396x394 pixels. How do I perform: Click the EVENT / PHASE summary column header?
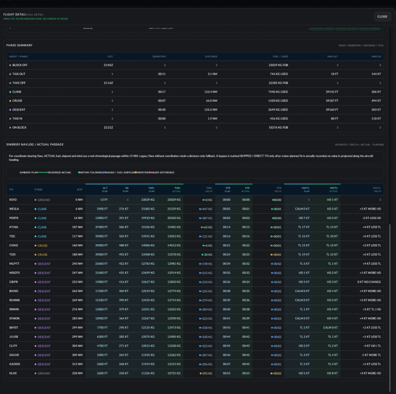tap(18, 57)
